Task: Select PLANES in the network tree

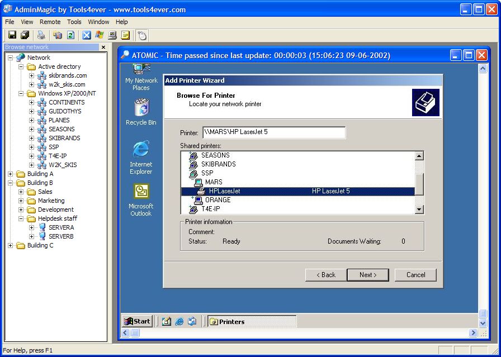Action: coord(59,120)
